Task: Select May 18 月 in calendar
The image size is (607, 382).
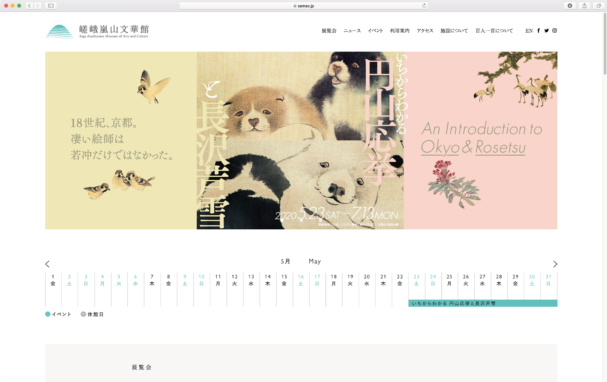Action: 334,280
